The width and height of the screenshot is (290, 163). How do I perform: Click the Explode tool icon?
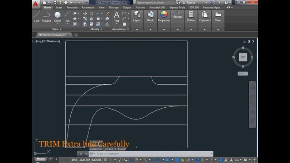coord(107,19)
